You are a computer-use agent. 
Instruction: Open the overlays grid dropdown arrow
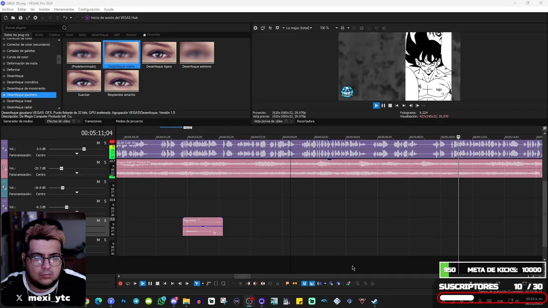[x=348, y=28]
